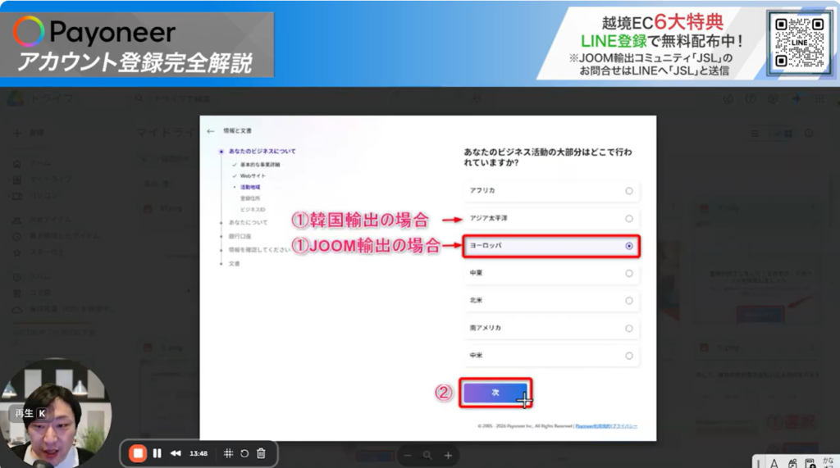Pick the 北米 region radio button
840x468 pixels.
[628, 301]
